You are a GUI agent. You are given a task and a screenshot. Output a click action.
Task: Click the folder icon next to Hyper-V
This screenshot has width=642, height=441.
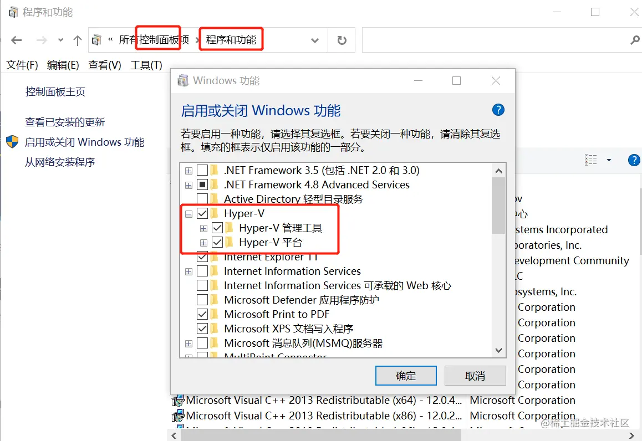215,213
